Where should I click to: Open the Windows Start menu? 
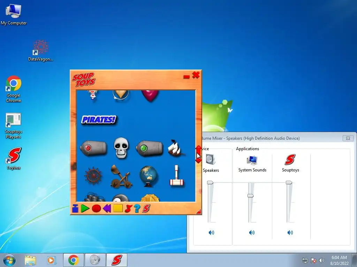(9, 260)
